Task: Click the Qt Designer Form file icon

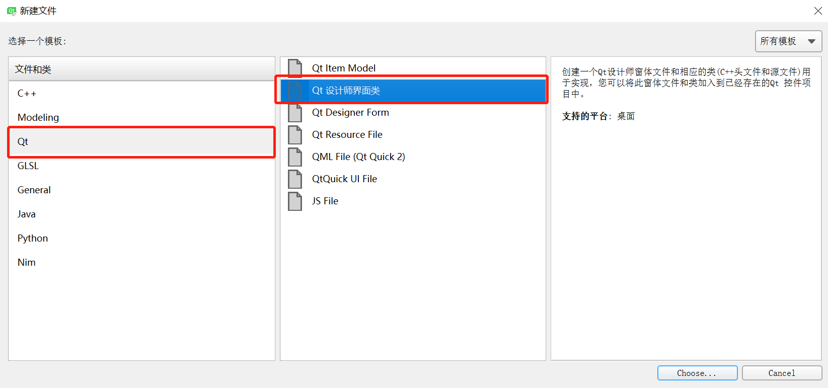Action: click(295, 113)
